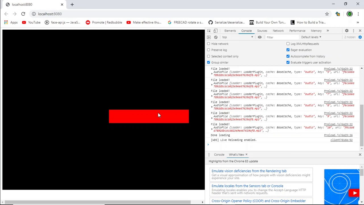Create live expression eye icon
The height and width of the screenshot is (205, 364).
(x=260, y=37)
